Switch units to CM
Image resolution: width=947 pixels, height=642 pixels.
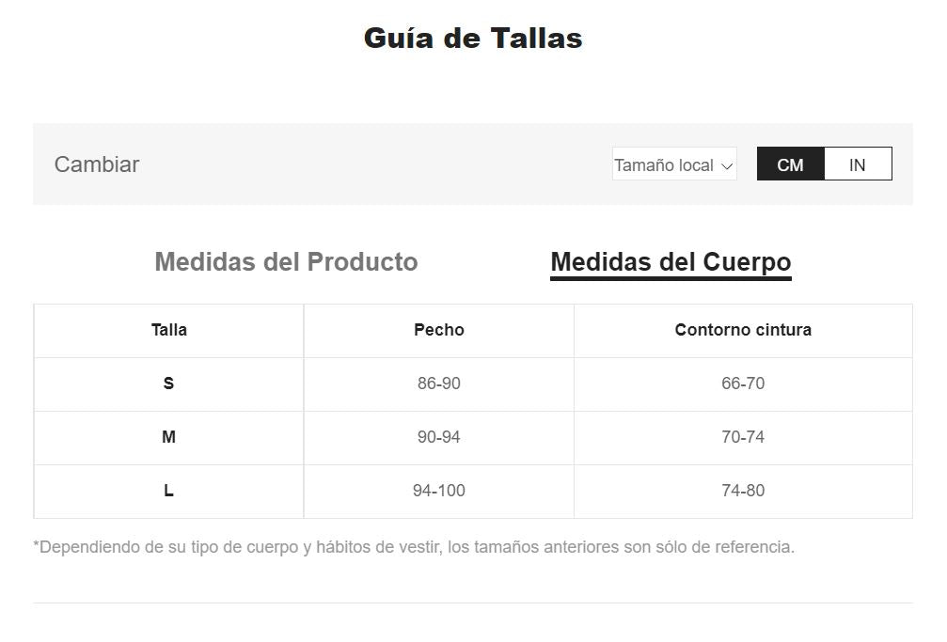(790, 164)
